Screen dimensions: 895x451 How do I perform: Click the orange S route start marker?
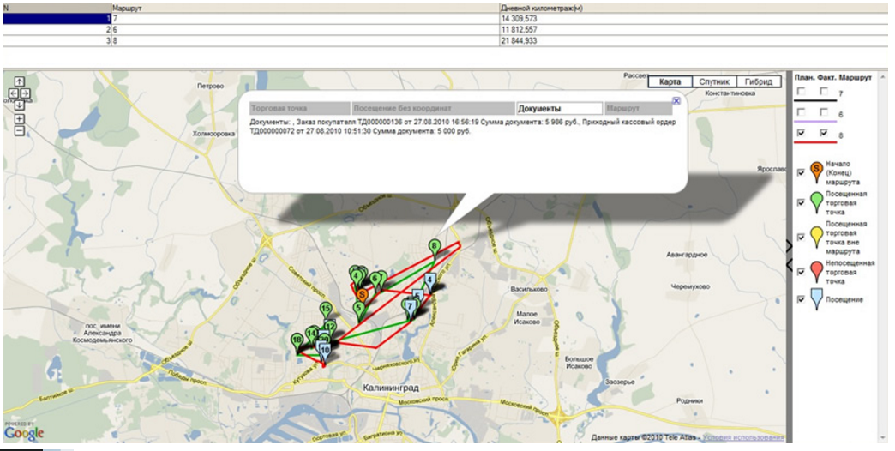click(362, 294)
